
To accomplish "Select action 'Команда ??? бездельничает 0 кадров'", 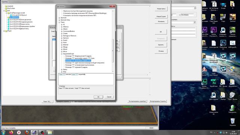I will [x=78, y=56].
